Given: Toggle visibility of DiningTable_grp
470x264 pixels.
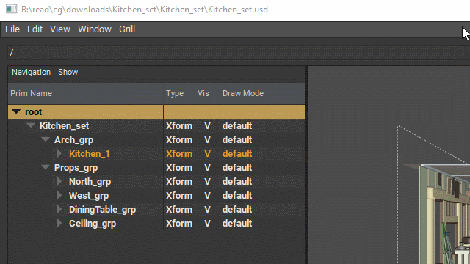Looking at the screenshot, I should pos(207,209).
